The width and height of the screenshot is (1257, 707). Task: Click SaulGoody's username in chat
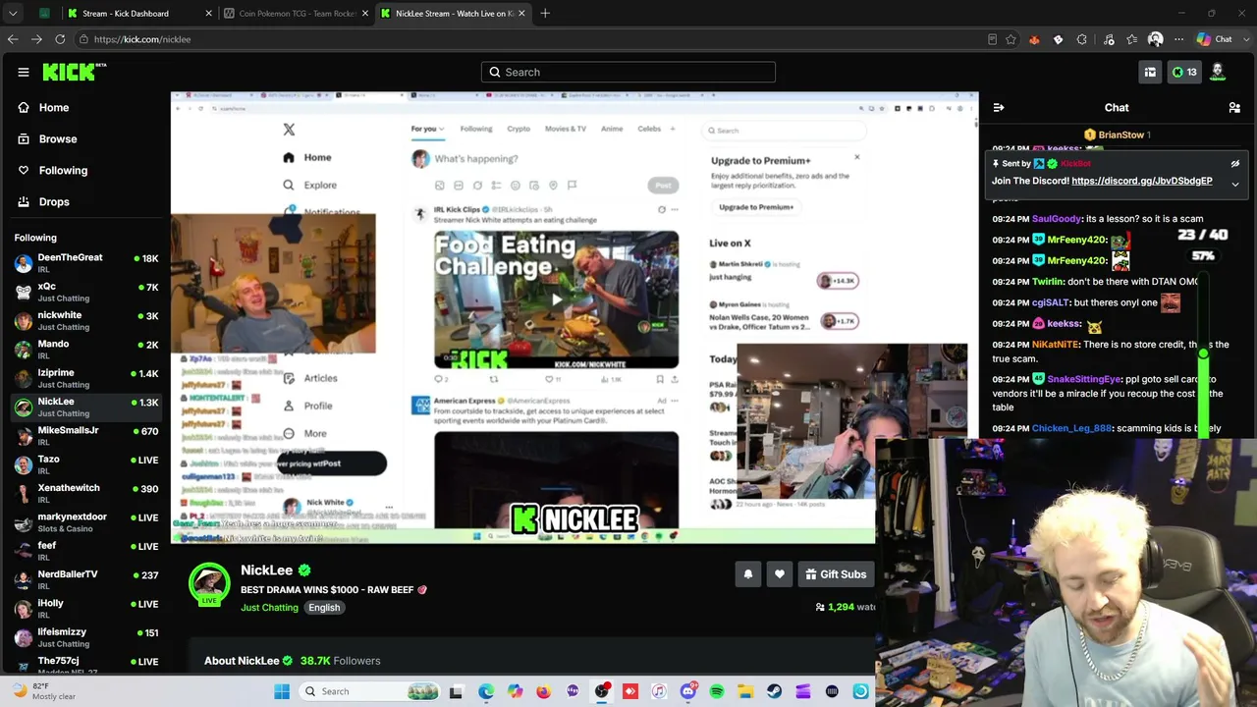1056,219
